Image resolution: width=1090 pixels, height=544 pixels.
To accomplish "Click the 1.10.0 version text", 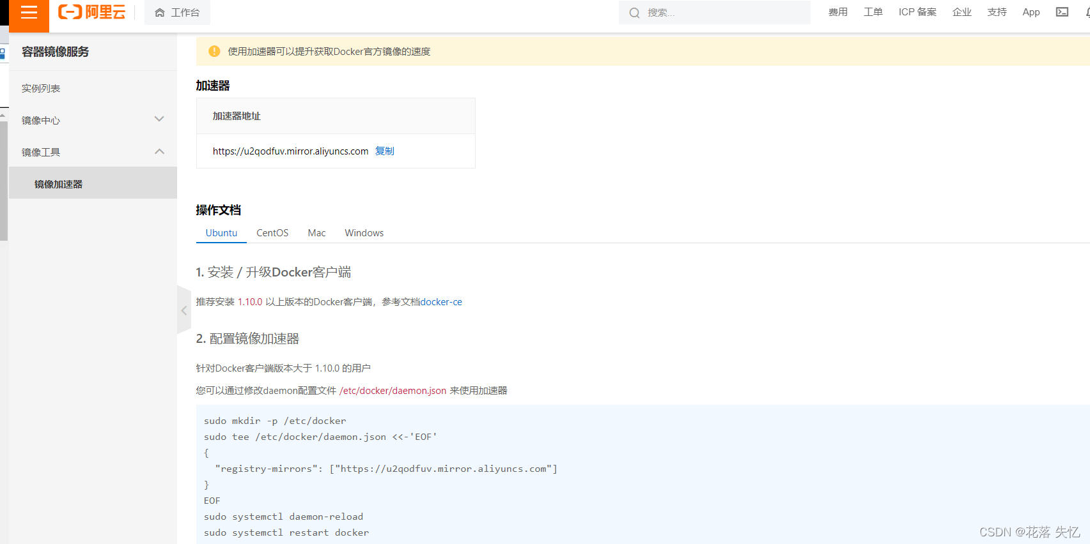I will click(x=250, y=301).
